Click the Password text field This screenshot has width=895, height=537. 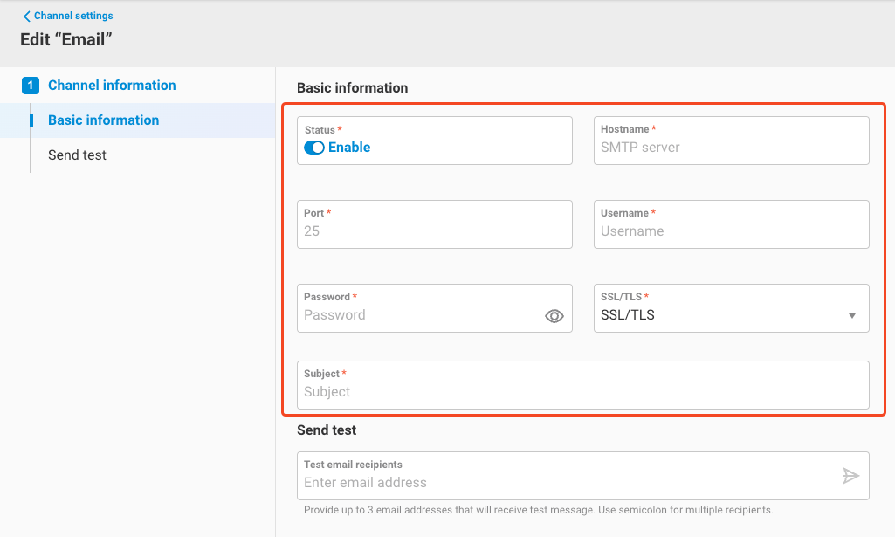pyautogui.click(x=419, y=315)
